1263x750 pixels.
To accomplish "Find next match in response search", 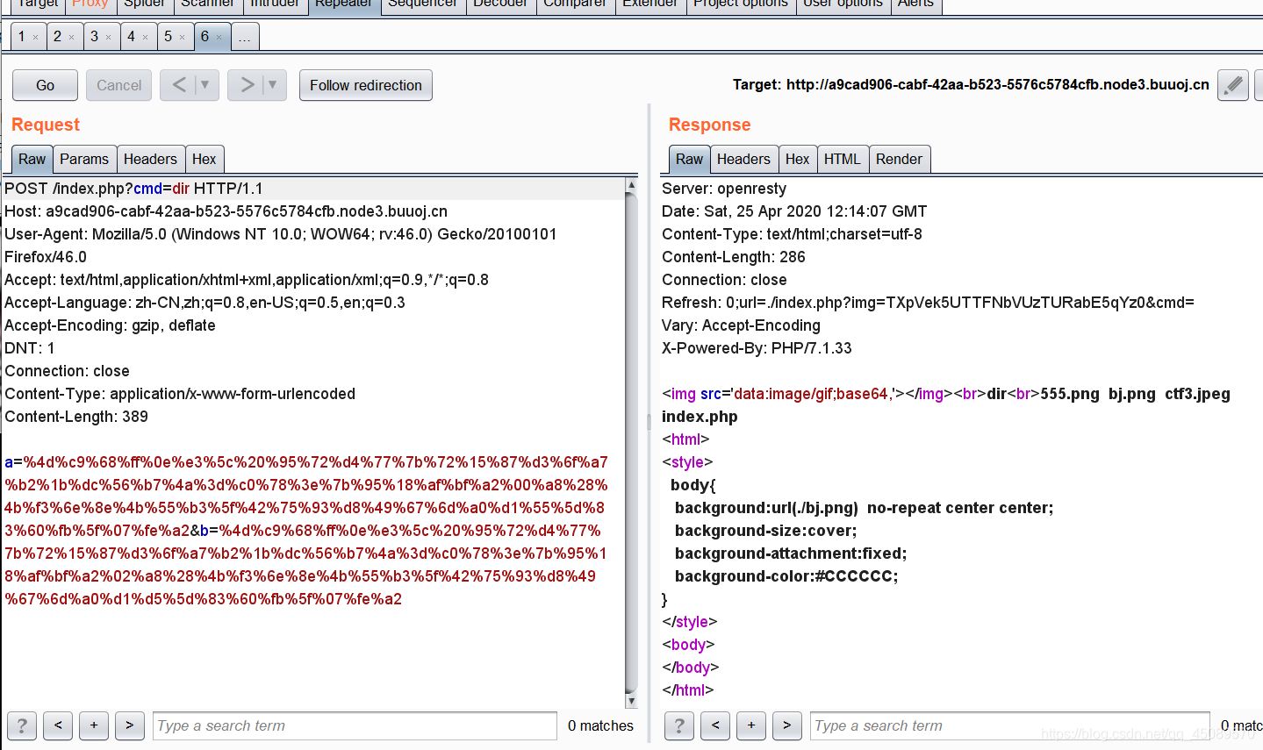I will tap(787, 725).
